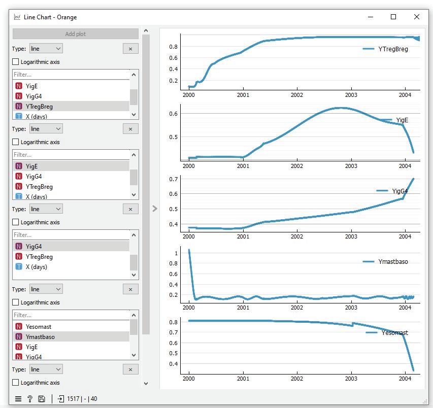Remove the YigG4 plot with x button
This screenshot has width=433, height=408.
point(130,209)
